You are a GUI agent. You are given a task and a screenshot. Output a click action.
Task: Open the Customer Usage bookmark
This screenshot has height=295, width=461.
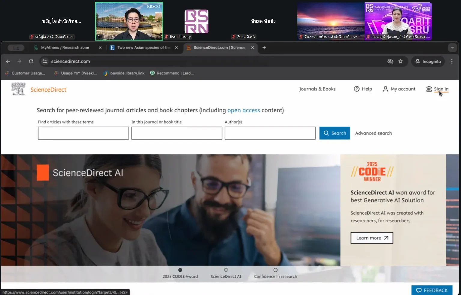click(25, 73)
